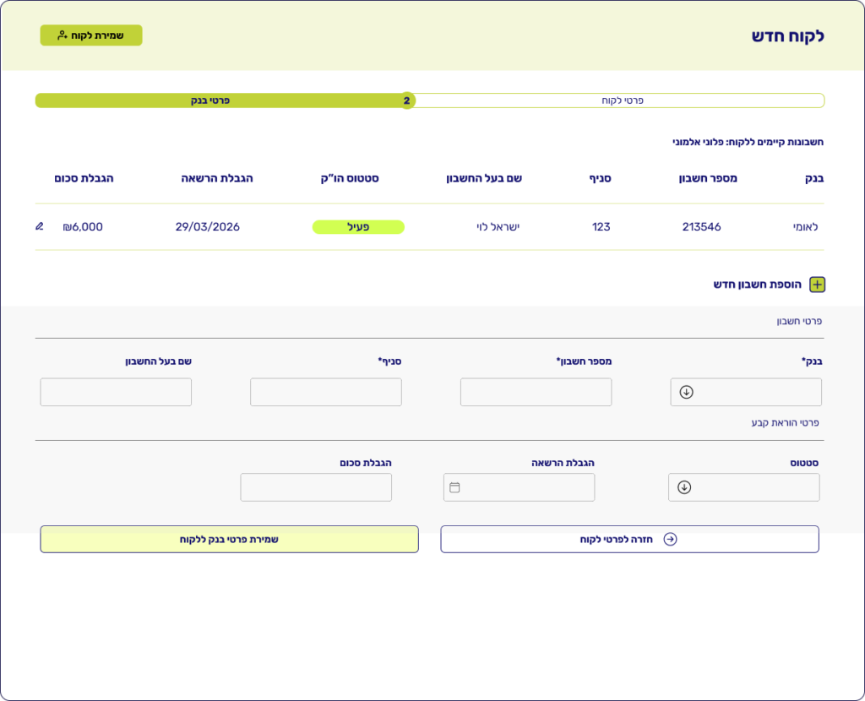Click the pencil edit icon in Leumi row
This screenshot has height=701, width=865.
point(39,226)
